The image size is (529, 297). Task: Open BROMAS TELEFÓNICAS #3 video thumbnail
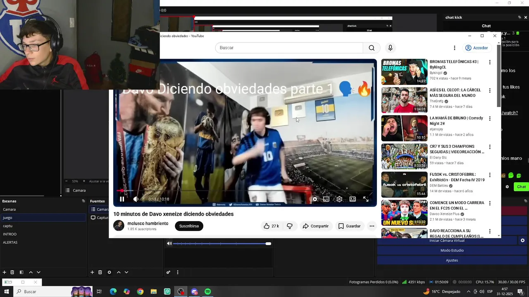[x=404, y=72]
